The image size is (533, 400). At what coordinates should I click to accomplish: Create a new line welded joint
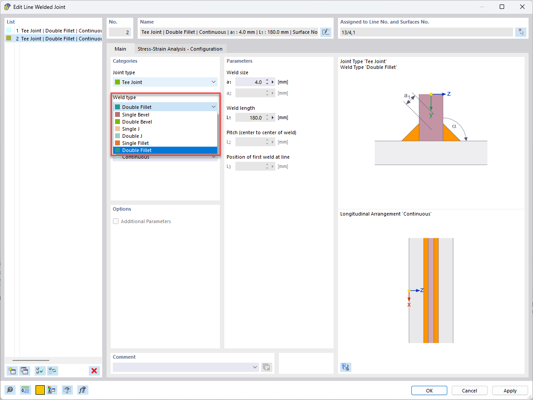pyautogui.click(x=12, y=371)
